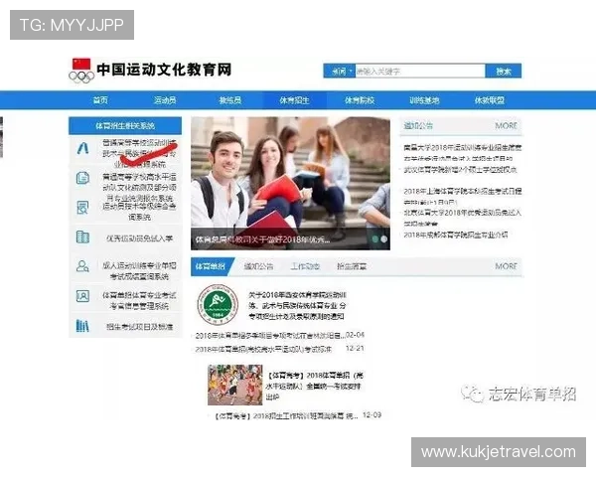Open the 招生考试项目及标准 link
The image size is (596, 477).
pyautogui.click(x=139, y=326)
